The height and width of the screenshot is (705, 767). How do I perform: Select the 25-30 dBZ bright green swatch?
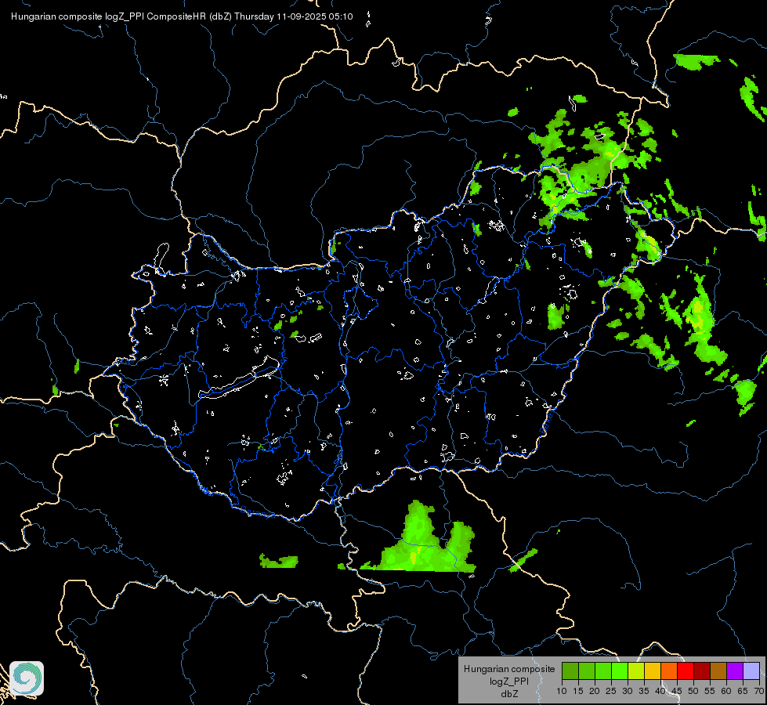pyautogui.click(x=620, y=671)
